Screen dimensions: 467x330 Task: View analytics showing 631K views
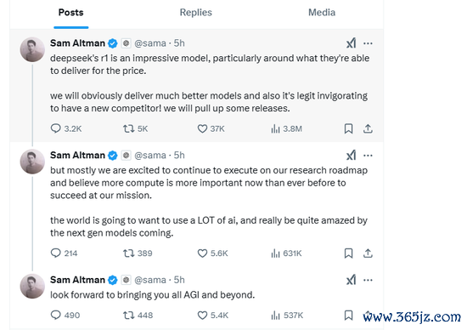coord(286,253)
